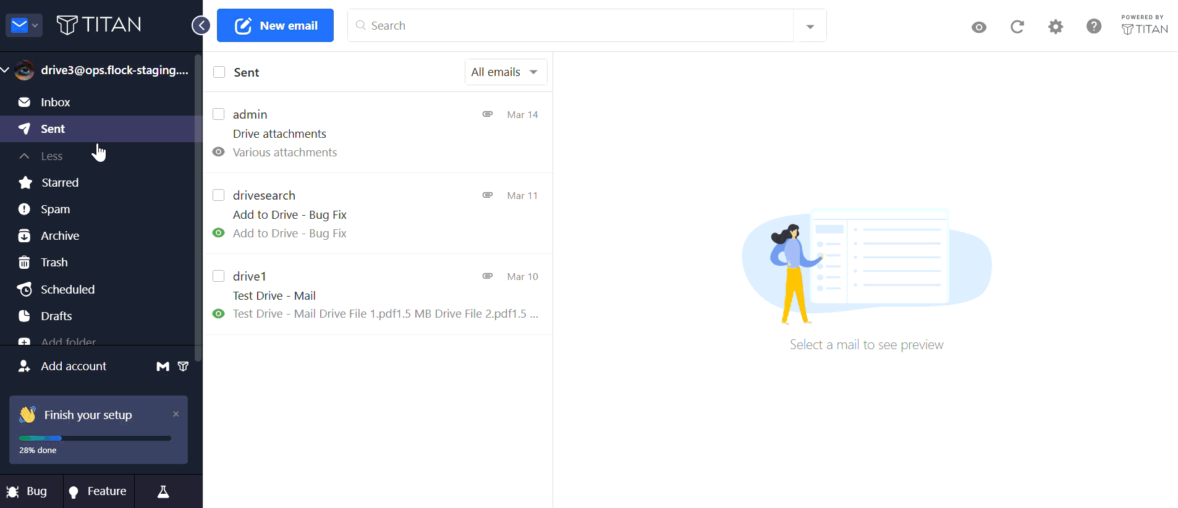Viewport: 1178px width, 508px height.
Task: Click the New email button
Action: pos(275,25)
